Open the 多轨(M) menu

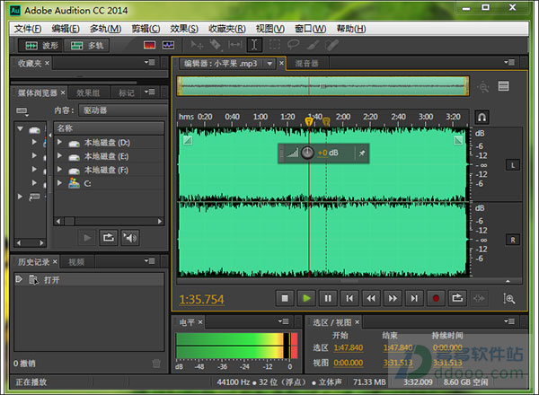tap(105, 29)
